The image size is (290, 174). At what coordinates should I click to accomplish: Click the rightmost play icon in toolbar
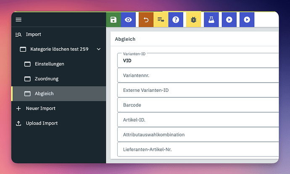tap(247, 20)
